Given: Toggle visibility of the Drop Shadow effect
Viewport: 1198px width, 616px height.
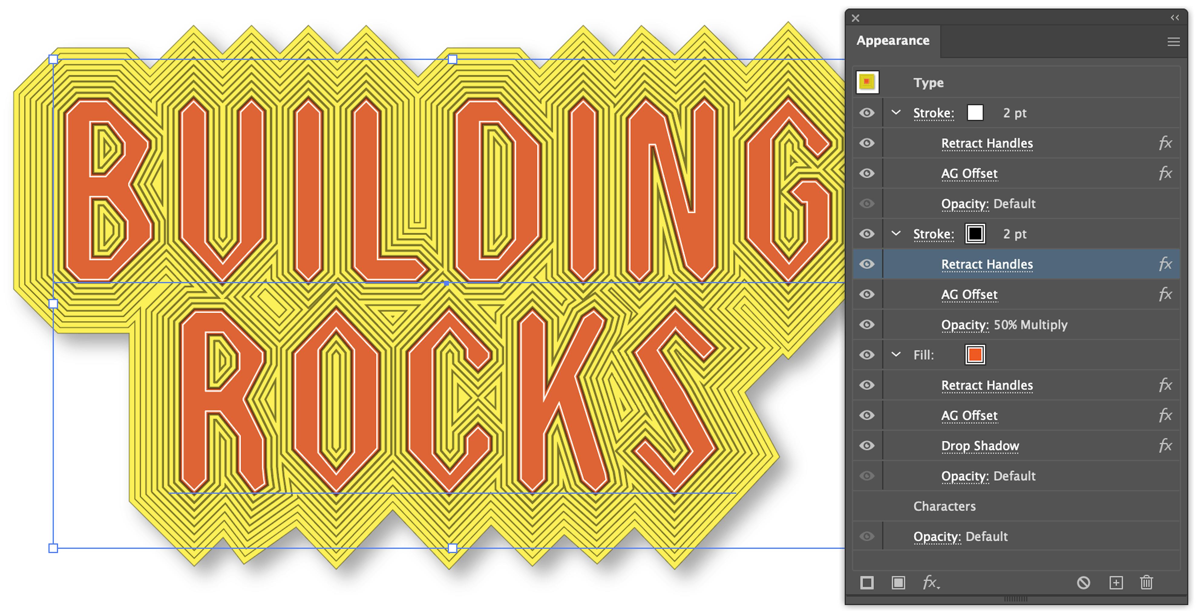Looking at the screenshot, I should tap(867, 446).
